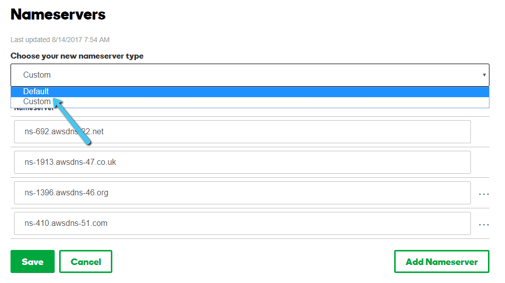Open options menu beside ns-1396.awsdns-46.org
Viewport: 505px width, 283px height.
(484, 194)
